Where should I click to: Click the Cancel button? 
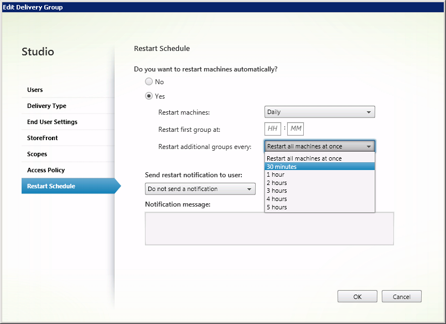click(401, 297)
